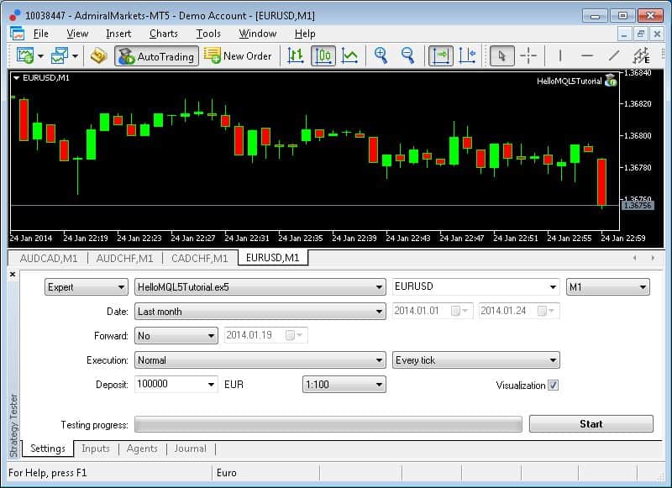Zoom in on the chart
The height and width of the screenshot is (488, 672).
click(x=381, y=55)
